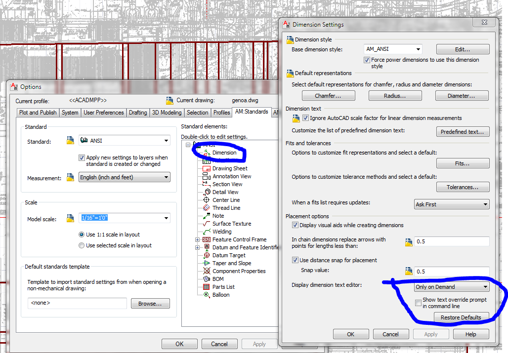
Task: Click the Chamfer... button
Action: click(328, 96)
